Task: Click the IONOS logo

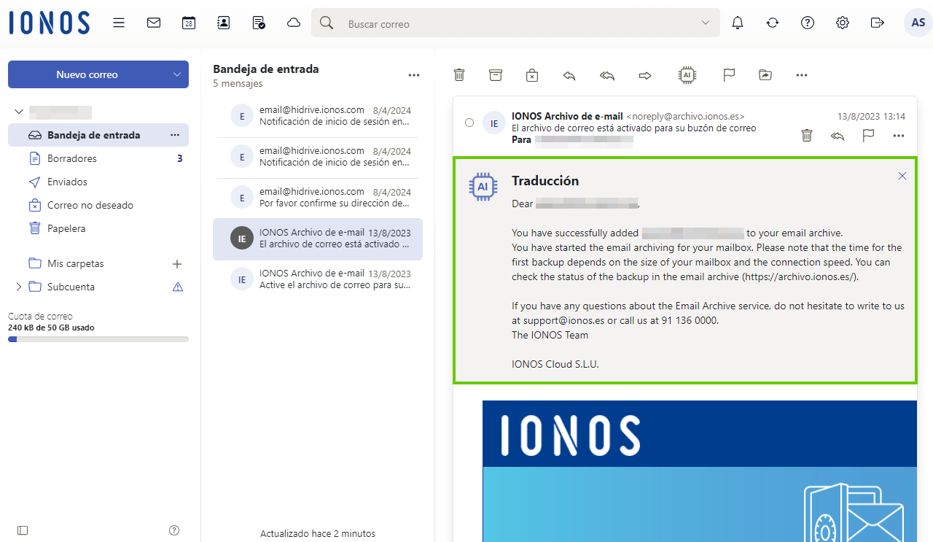Action: pos(50,23)
